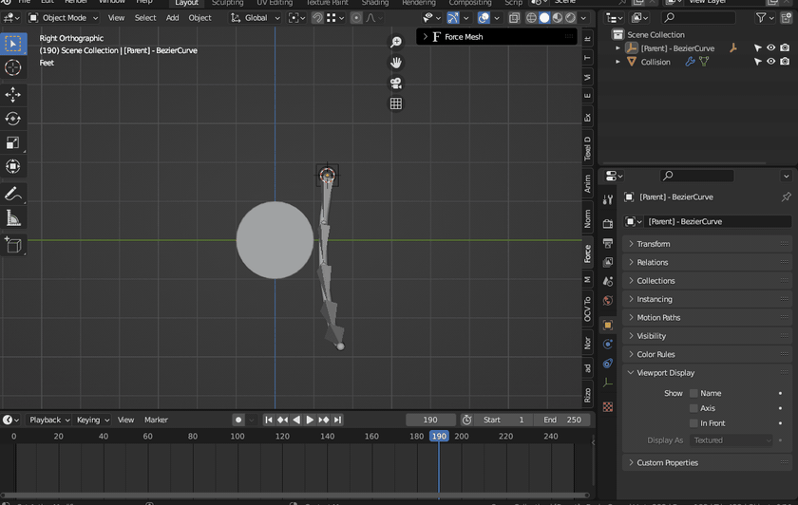The width and height of the screenshot is (798, 505).
Task: Enable the In Front checkbox
Action: 693,423
